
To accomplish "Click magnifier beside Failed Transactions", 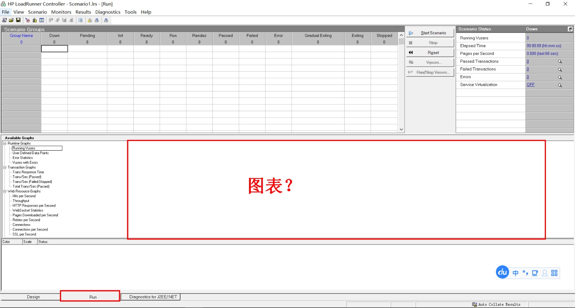I will coord(560,70).
